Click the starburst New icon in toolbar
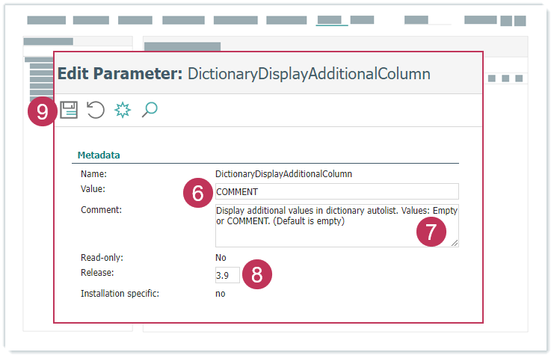Viewport: 554px width, 358px height. point(123,111)
